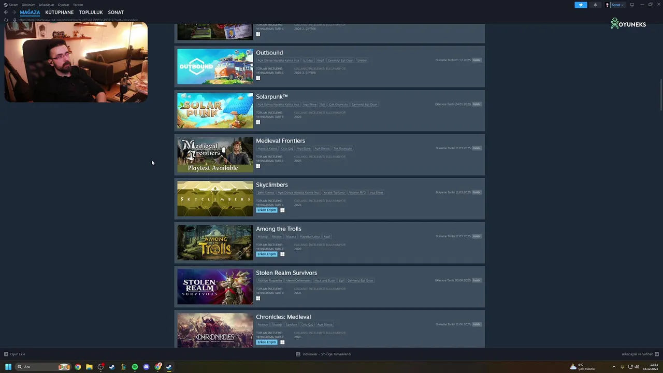Image resolution: width=663 pixels, height=373 pixels.
Task: Click Windows platform icon under Solarpunk
Action: [x=258, y=122]
